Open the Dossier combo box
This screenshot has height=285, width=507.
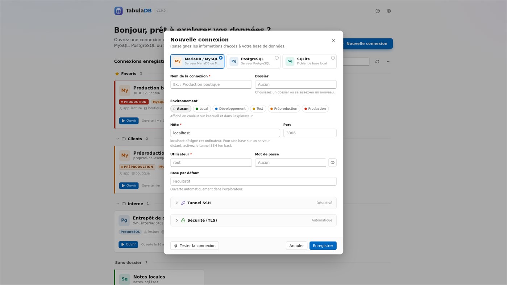[296, 84]
